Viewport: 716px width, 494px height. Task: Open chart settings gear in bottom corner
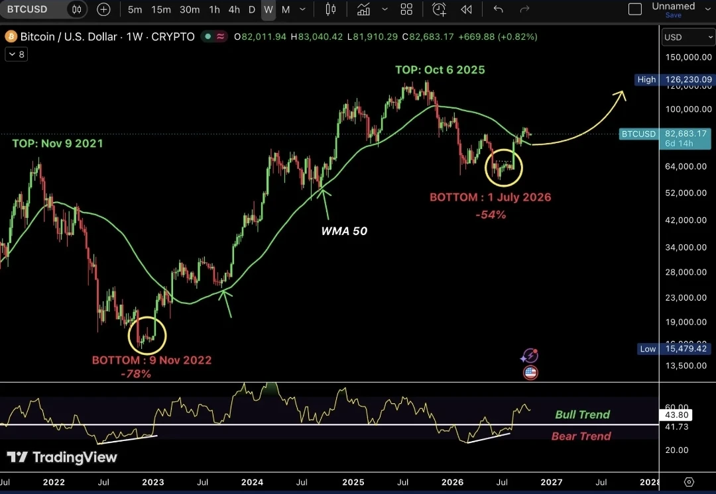point(689,482)
